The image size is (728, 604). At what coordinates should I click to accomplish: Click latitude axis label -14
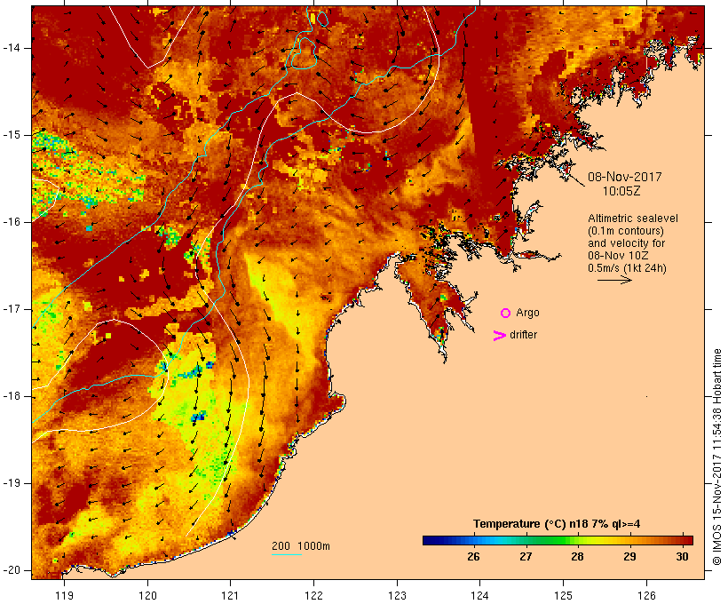click(x=12, y=48)
